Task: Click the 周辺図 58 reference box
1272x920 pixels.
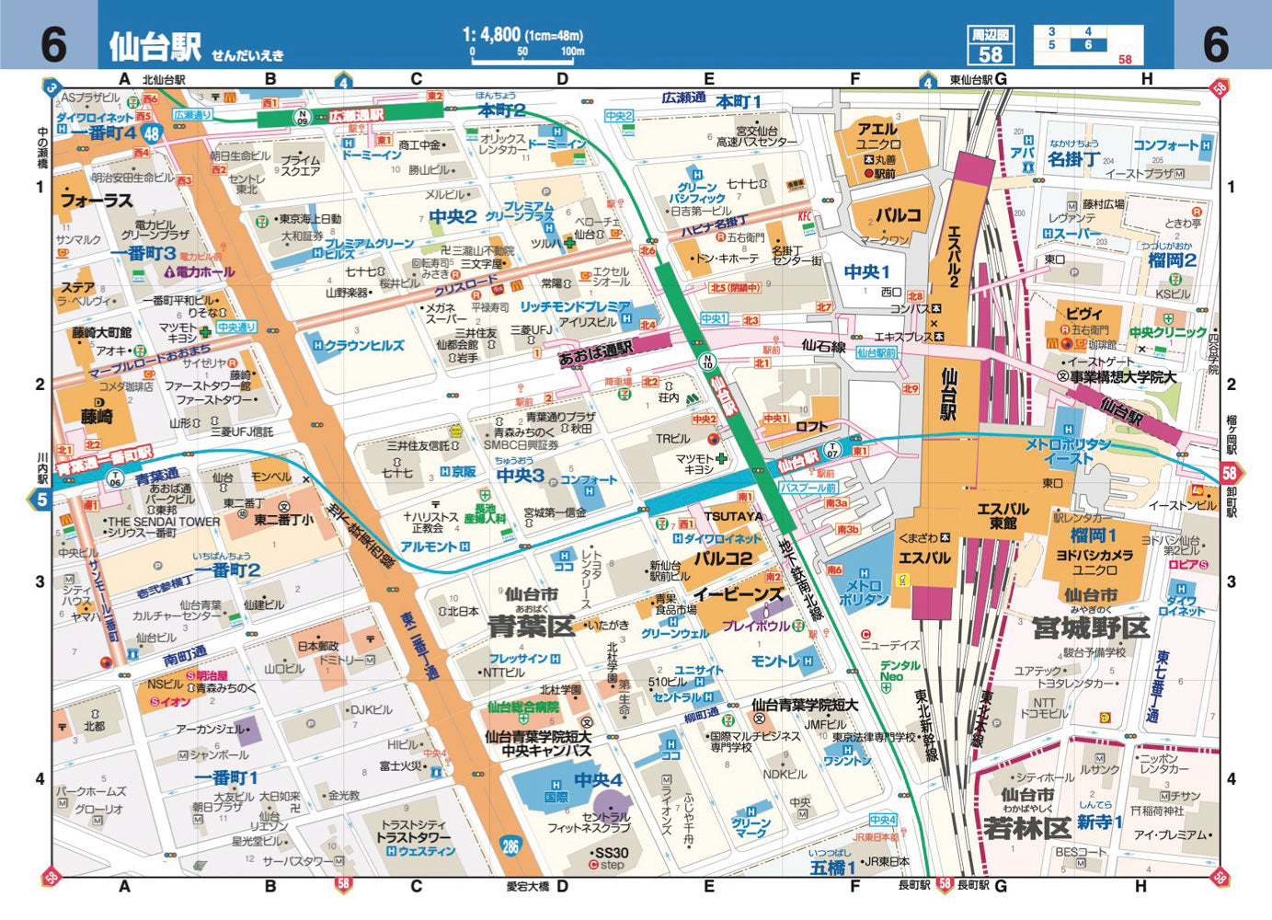Action: (991, 46)
